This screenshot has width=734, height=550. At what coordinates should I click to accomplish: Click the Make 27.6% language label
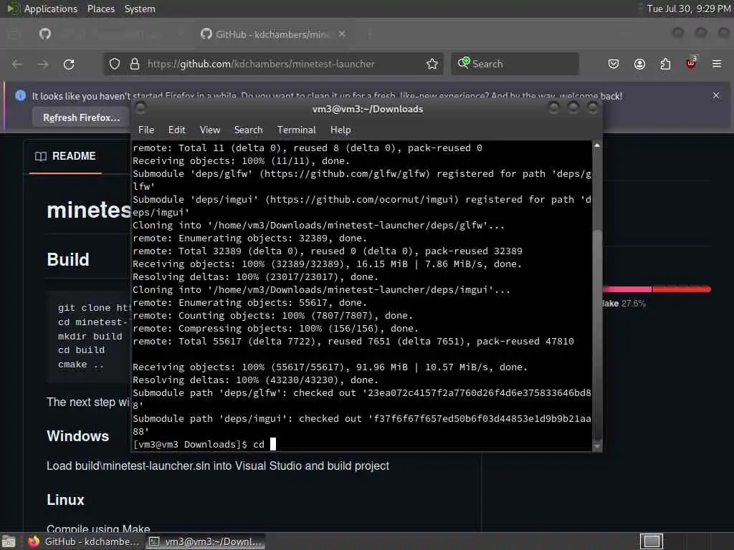(624, 304)
